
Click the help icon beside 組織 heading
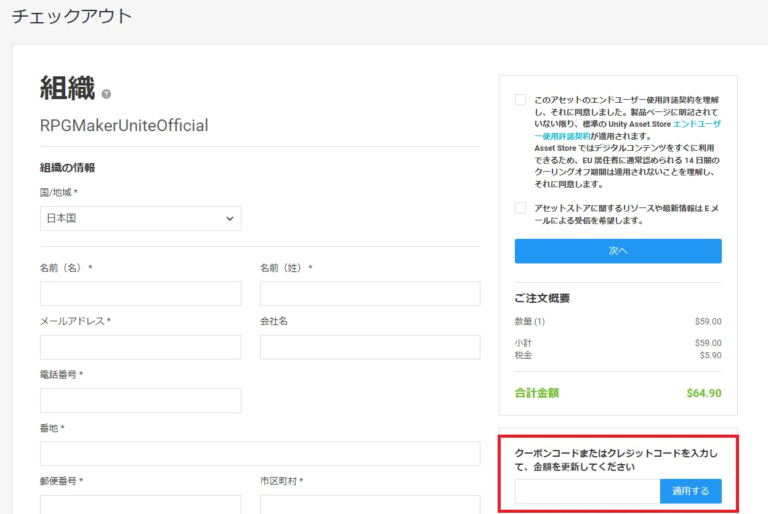pos(107,94)
